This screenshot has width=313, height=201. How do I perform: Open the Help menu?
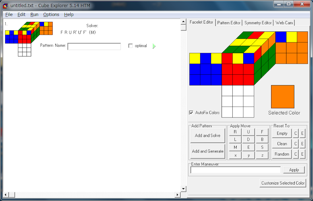click(x=69, y=15)
